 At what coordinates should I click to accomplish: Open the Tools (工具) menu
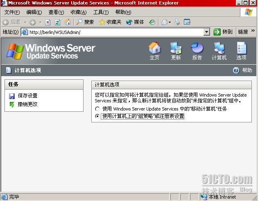101,12
